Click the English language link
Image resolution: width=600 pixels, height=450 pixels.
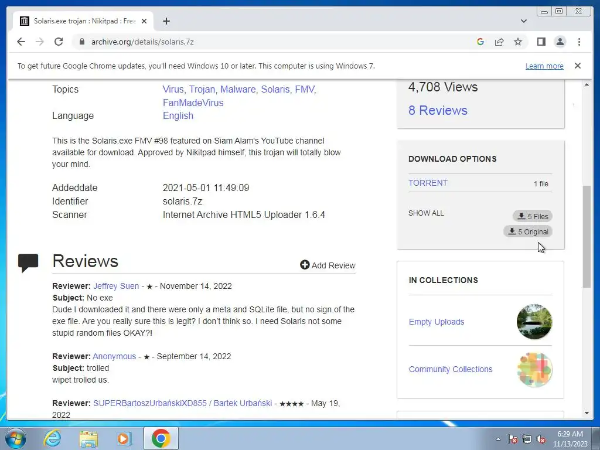point(178,115)
